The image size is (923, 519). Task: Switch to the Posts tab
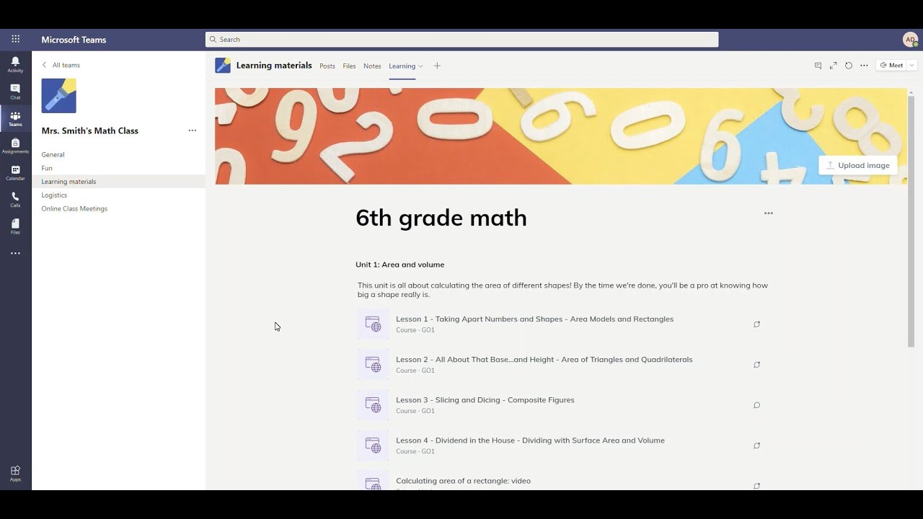click(327, 66)
